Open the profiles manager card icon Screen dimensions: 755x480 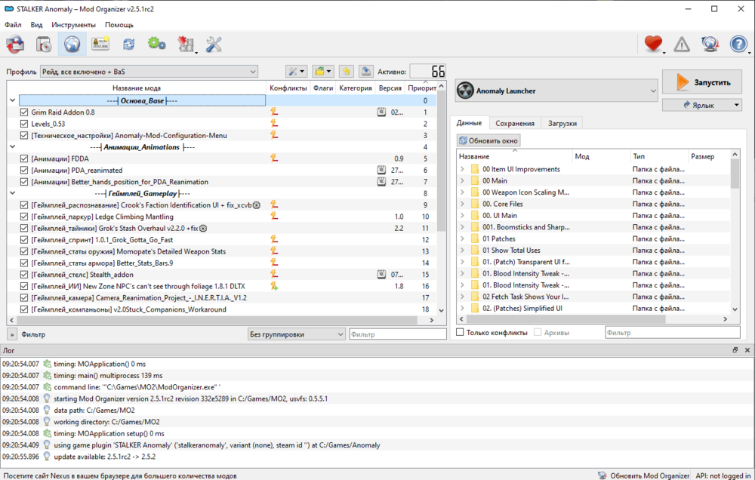click(x=100, y=45)
